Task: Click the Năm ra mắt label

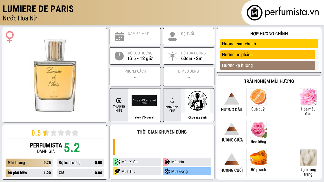Action: pyautogui.click(x=138, y=33)
